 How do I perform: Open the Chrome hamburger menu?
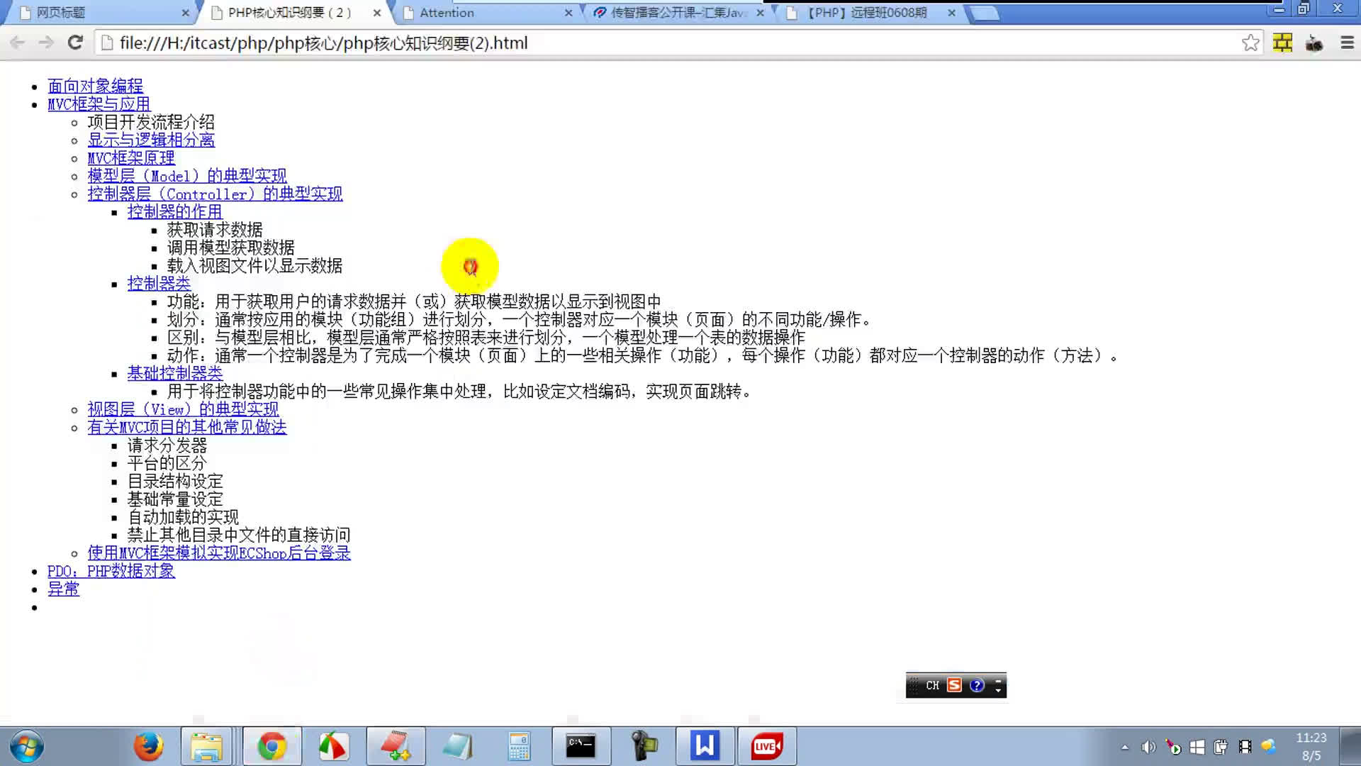[1347, 43]
